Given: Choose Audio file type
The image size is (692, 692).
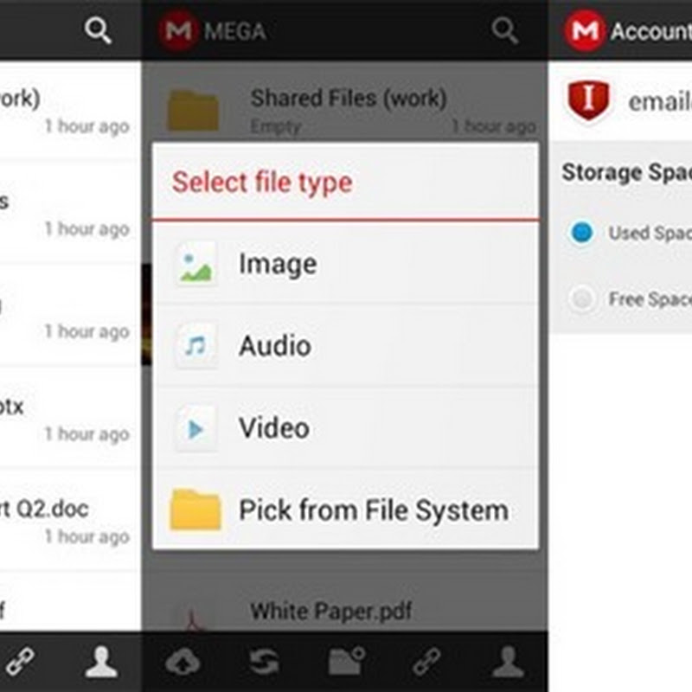Looking at the screenshot, I should [345, 345].
